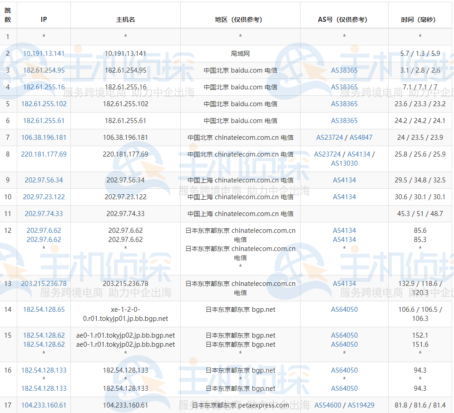Click the 182.61.254.95 IP link
The image size is (454, 413).
43,70
